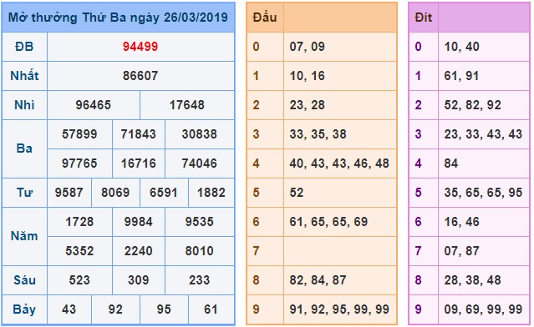Click third prize number 71843
This screenshot has height=327, width=534.
(x=139, y=134)
